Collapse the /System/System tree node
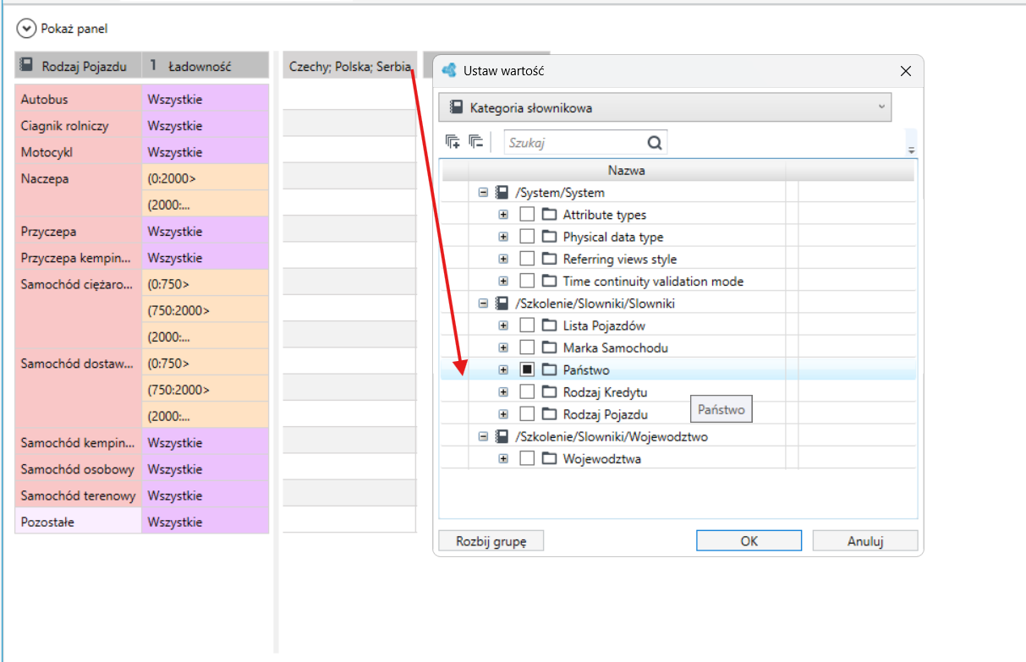This screenshot has width=1026, height=662. (x=483, y=193)
